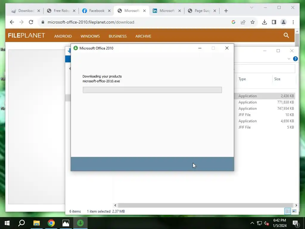Image resolution: width=305 pixels, height=229 pixels.
Task: Bookmark this page with the star
Action: click(253, 22)
